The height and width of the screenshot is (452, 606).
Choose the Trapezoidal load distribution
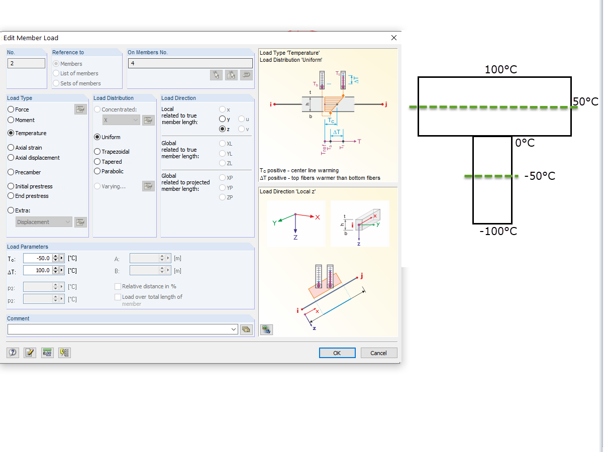[x=97, y=151]
